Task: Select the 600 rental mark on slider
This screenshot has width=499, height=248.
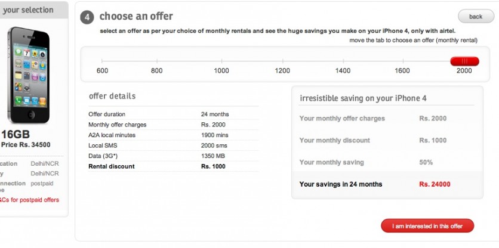Action: [x=102, y=61]
